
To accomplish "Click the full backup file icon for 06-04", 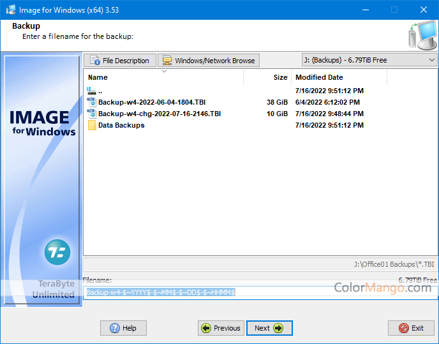I will [91, 102].
